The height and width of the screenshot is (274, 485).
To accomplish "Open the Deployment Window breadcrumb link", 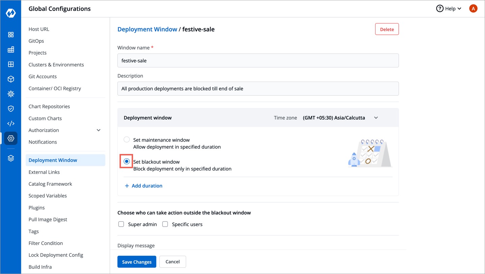I will (x=147, y=29).
